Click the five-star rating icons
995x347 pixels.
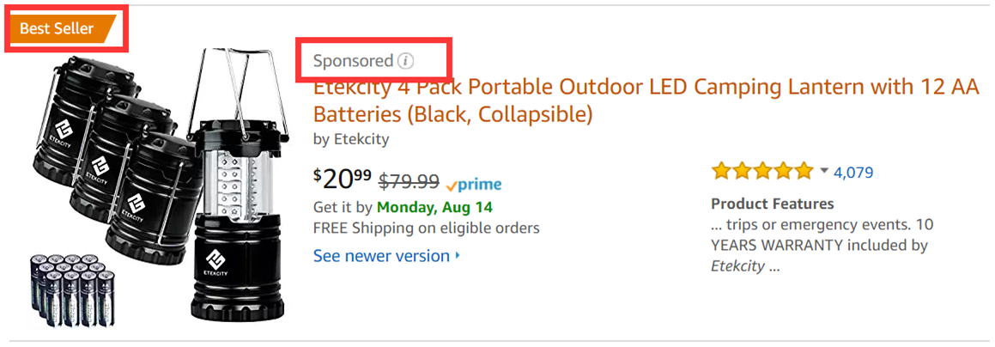click(761, 172)
